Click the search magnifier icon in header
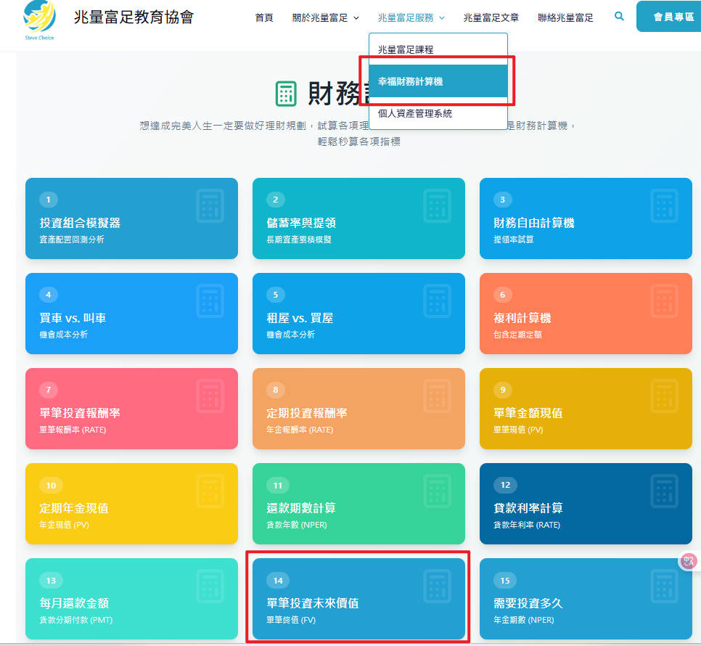 coord(619,16)
